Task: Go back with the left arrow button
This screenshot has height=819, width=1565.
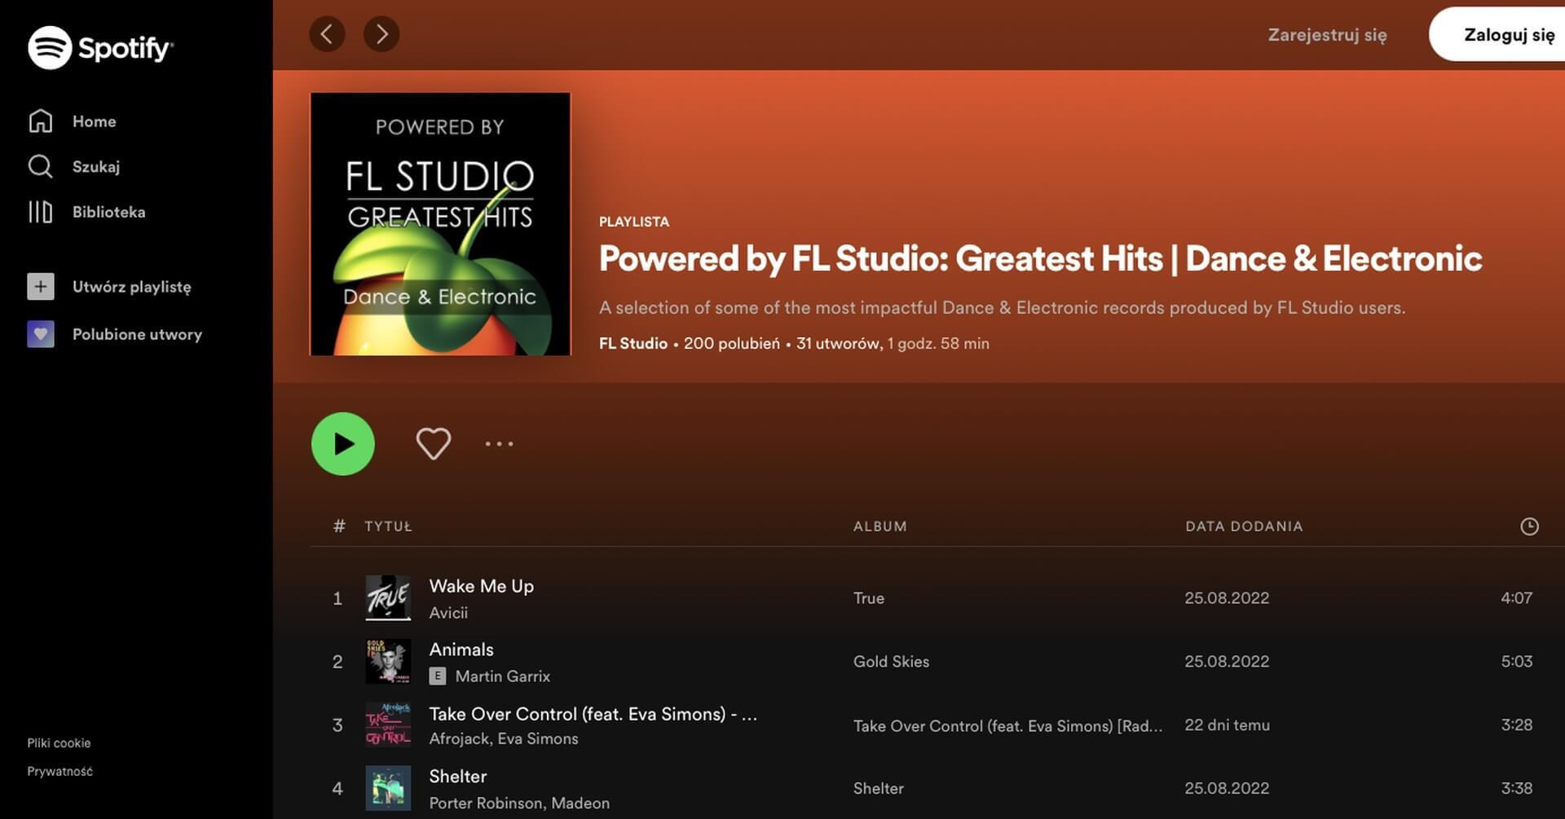Action: coord(327,34)
